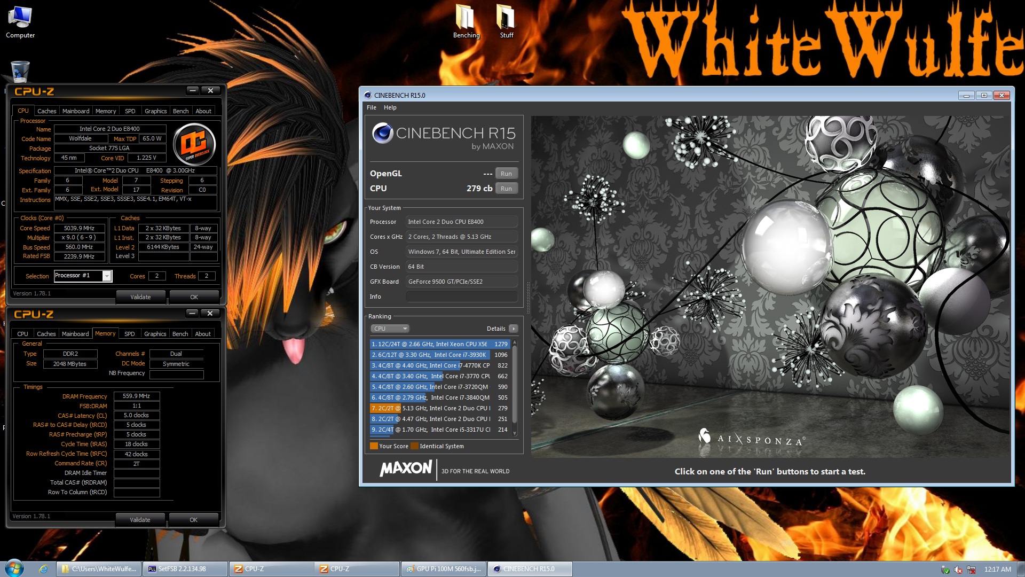Open Bench tab in upper CPU-Z
Image resolution: width=1025 pixels, height=577 pixels.
point(181,111)
